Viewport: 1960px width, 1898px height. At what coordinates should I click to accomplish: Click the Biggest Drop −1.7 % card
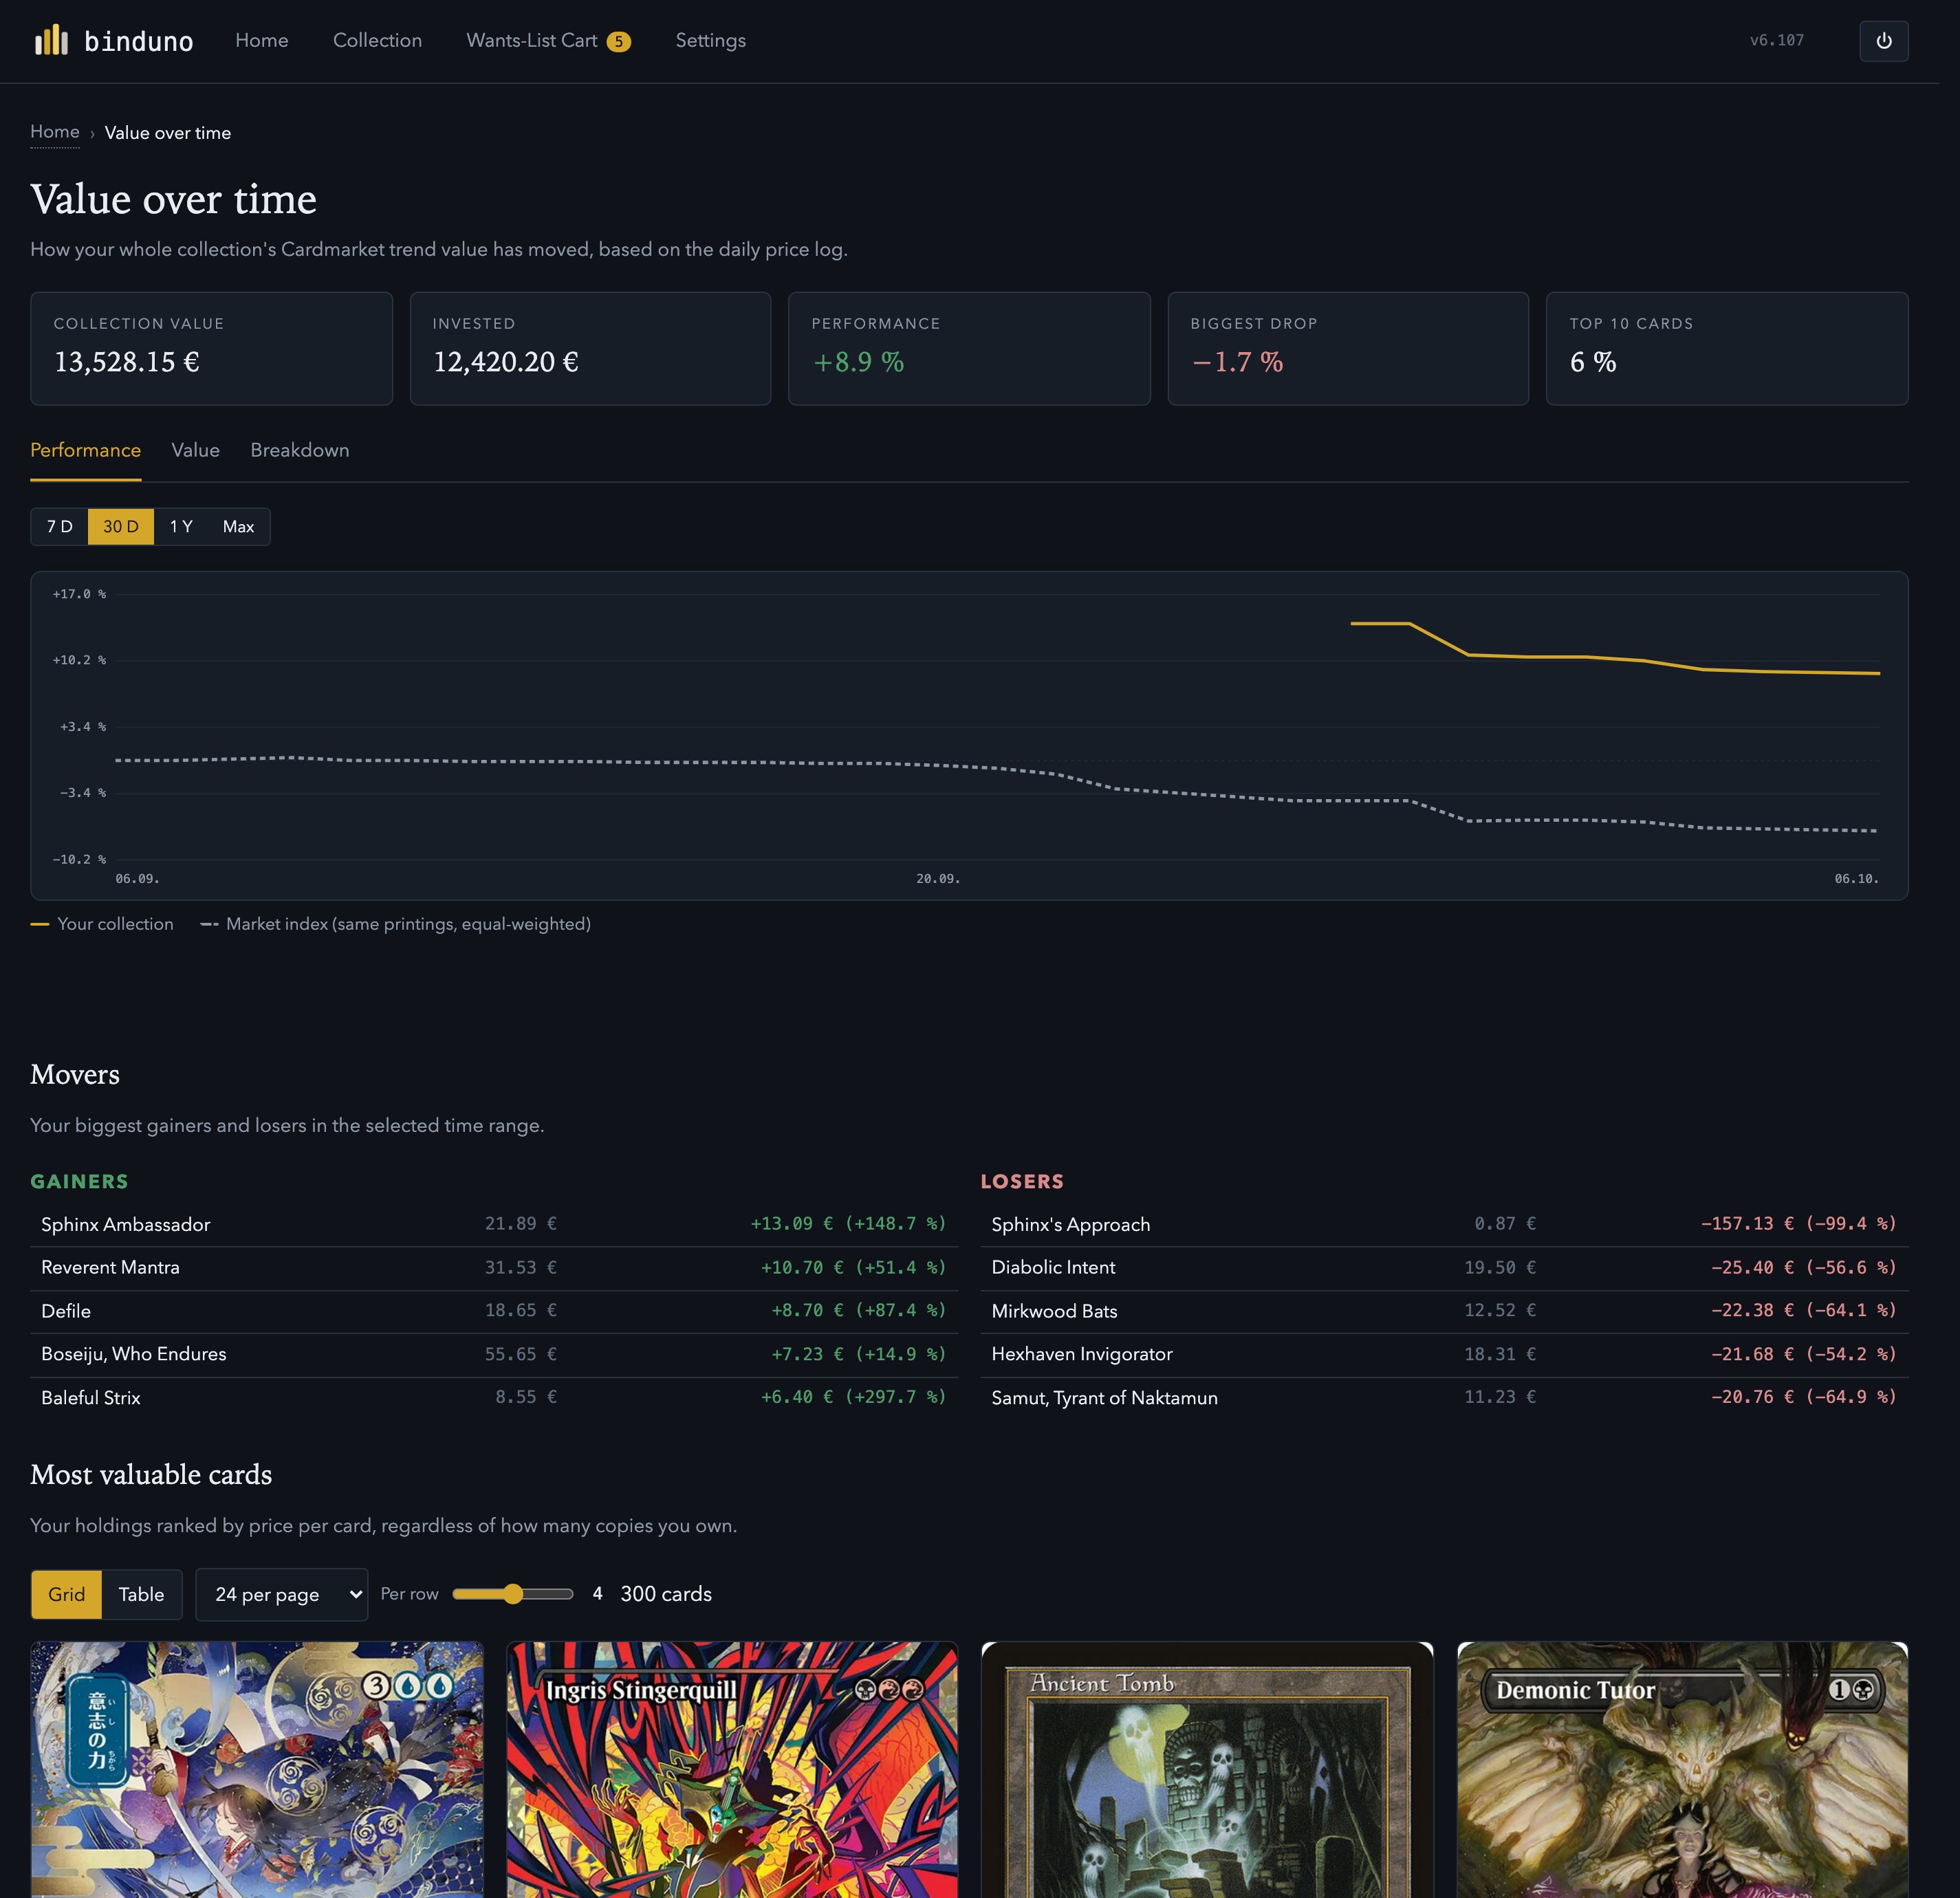click(1348, 348)
